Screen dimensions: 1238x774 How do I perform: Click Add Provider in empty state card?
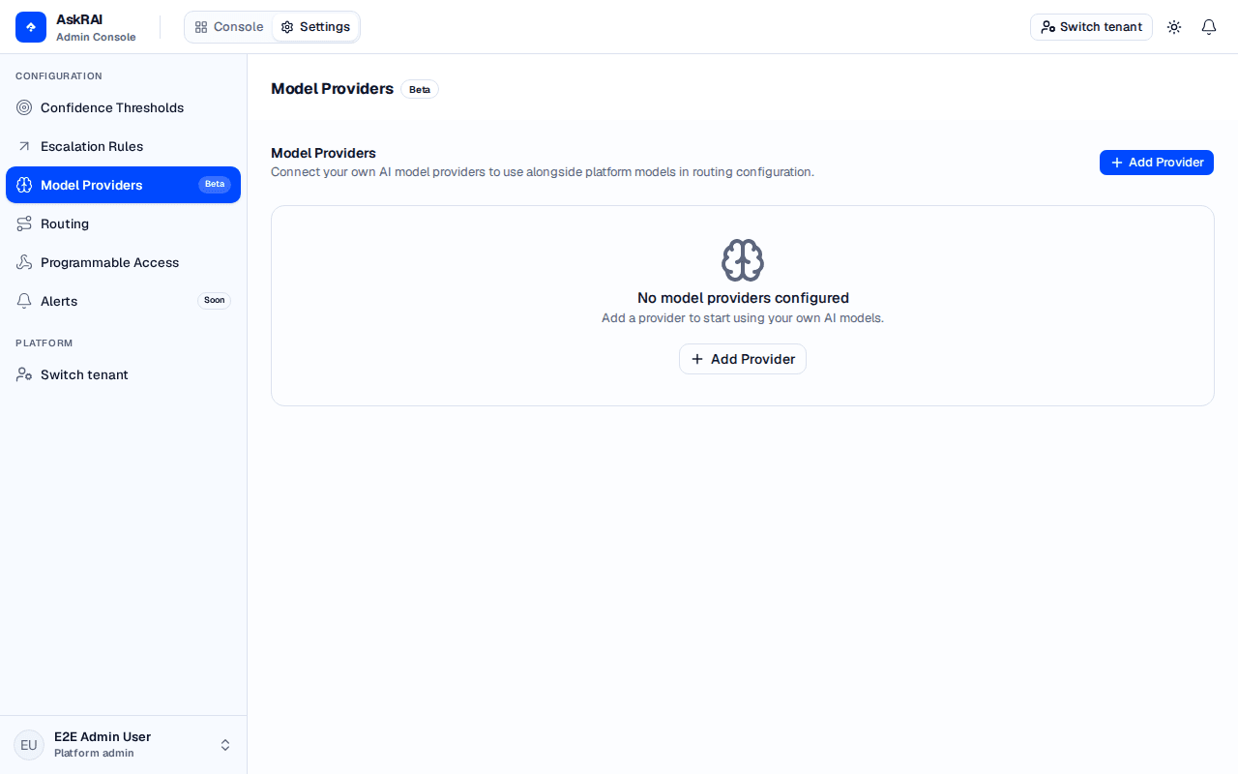(x=743, y=359)
